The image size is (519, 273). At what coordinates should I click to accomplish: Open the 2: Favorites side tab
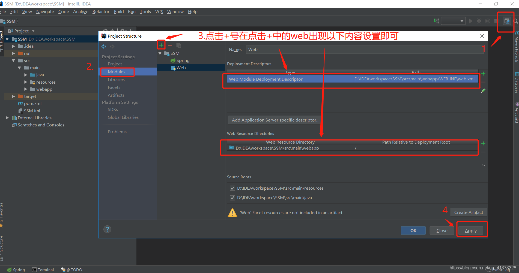[x=2, y=215]
